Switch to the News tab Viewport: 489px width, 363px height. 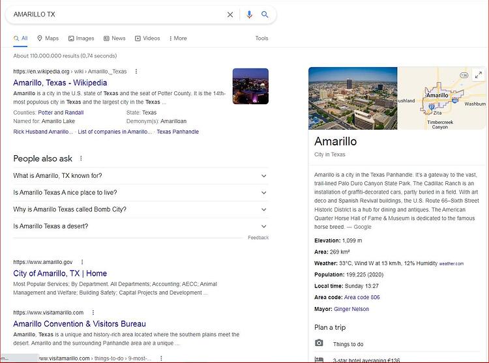click(115, 38)
